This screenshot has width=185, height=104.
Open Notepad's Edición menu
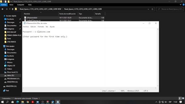pyautogui.click(x=33, y=27)
